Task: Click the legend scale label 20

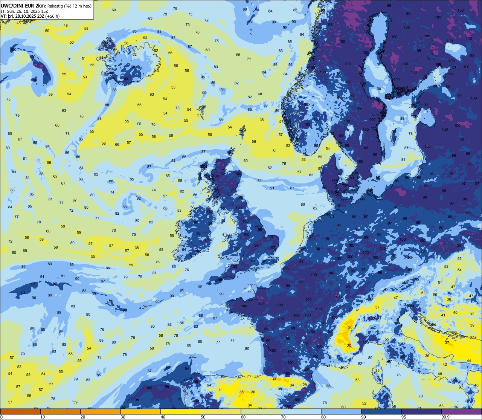Action: [83, 417]
